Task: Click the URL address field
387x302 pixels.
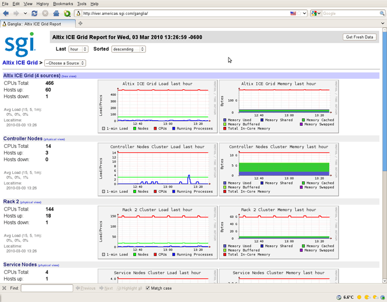Action: click(x=185, y=13)
